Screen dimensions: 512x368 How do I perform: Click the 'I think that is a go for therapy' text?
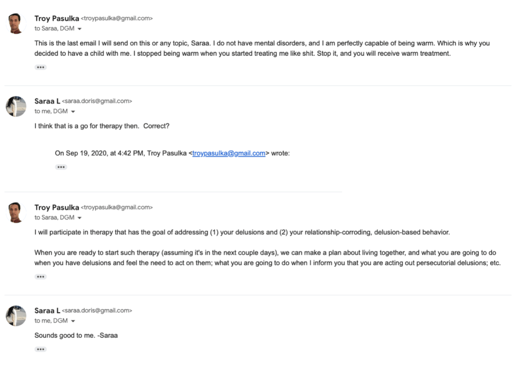[x=102, y=126]
